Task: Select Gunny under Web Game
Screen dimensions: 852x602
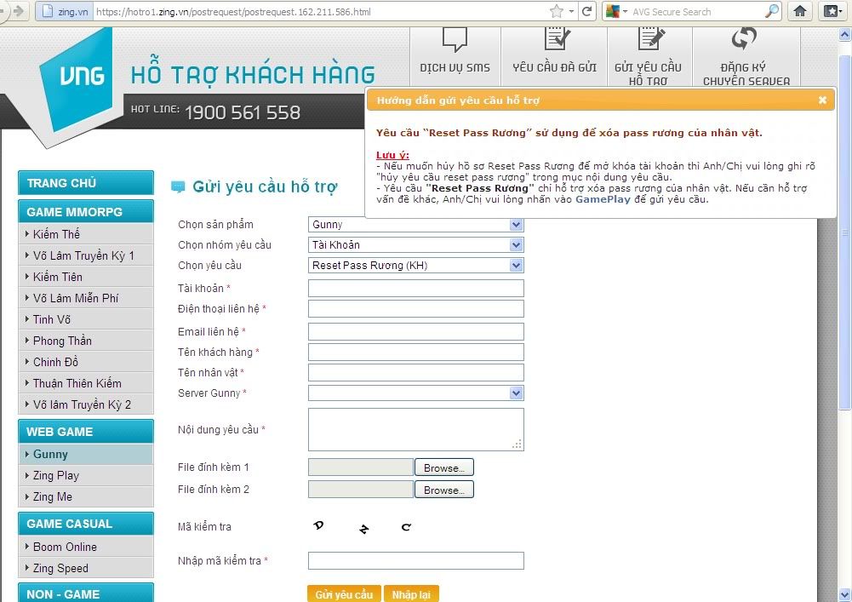Action: point(86,454)
